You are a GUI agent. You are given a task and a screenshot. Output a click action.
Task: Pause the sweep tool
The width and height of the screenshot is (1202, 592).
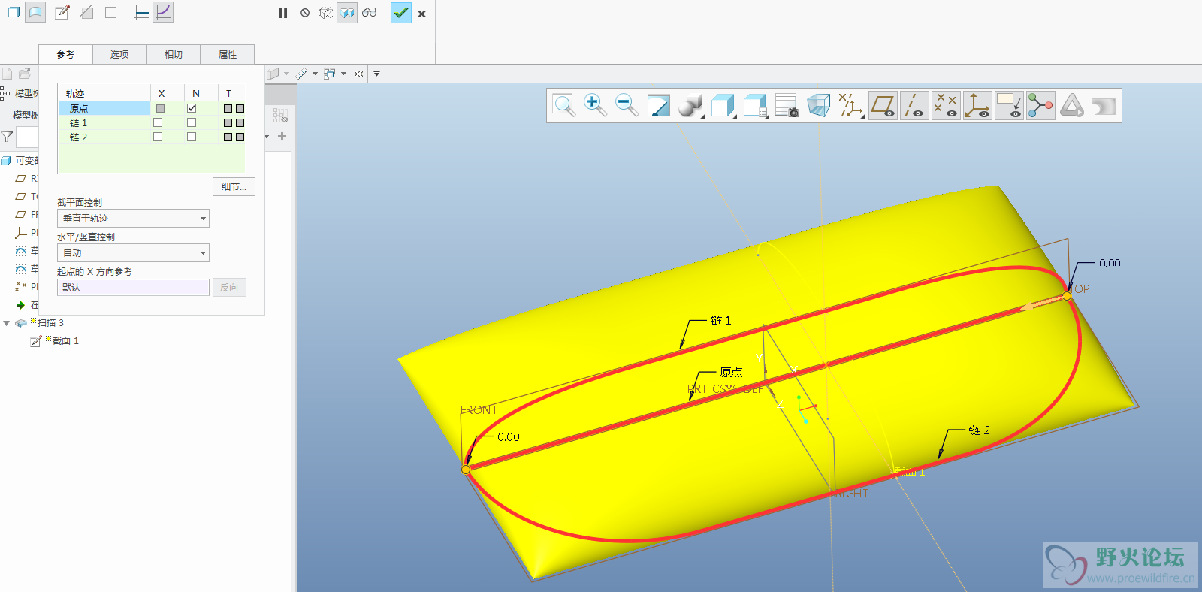(x=282, y=13)
